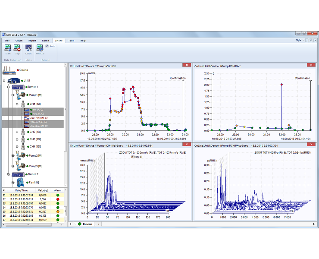Click the Preview tab at bottom
Image resolution: width=319 pixels, height=259 pixels.
click(85, 224)
